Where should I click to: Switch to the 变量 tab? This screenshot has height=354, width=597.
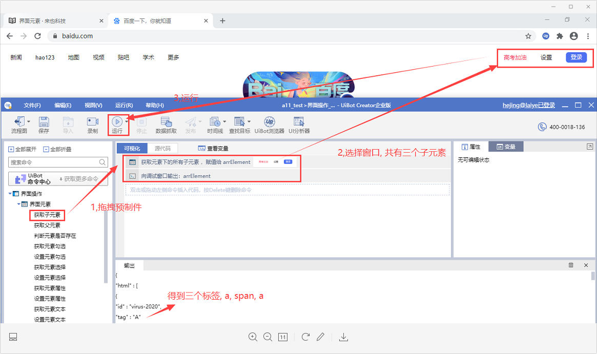pyautogui.click(x=506, y=147)
